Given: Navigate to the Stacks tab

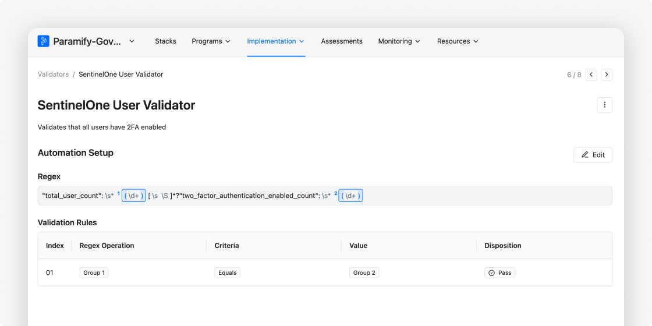Looking at the screenshot, I should tap(165, 41).
